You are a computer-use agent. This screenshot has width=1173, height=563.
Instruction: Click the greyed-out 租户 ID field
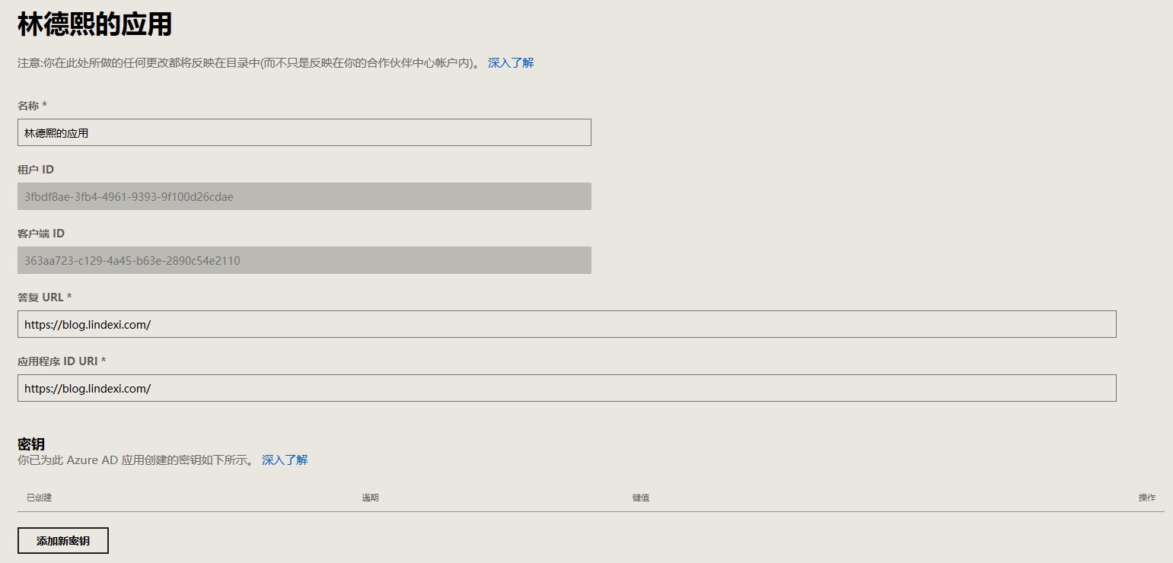coord(304,196)
